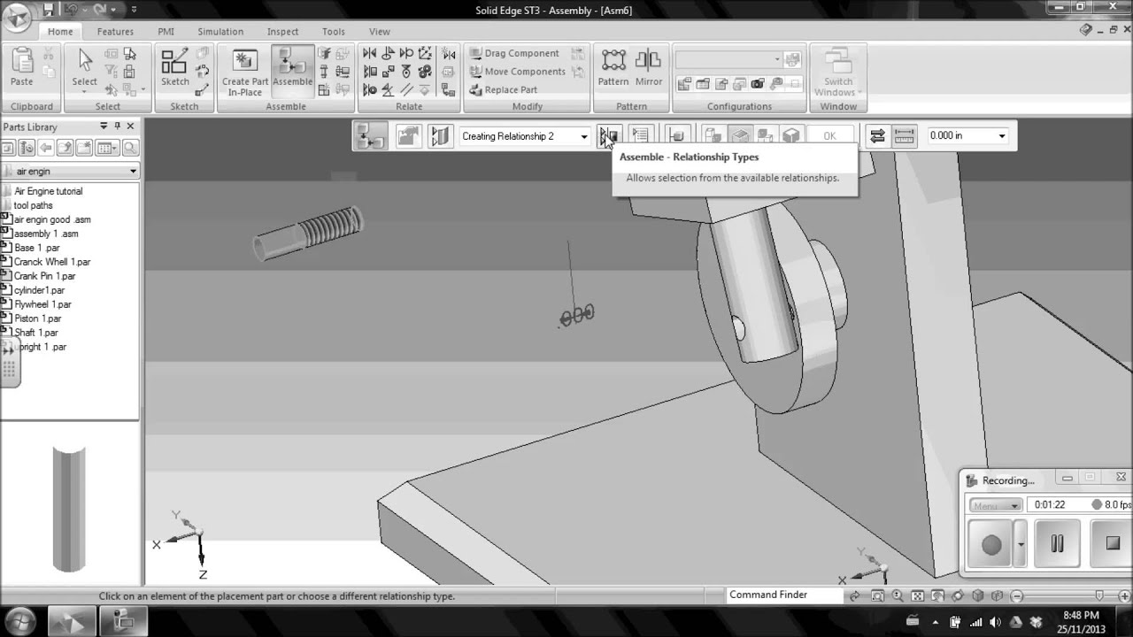1133x637 pixels.
Task: Select Piston 1.par file
Action: click(38, 318)
